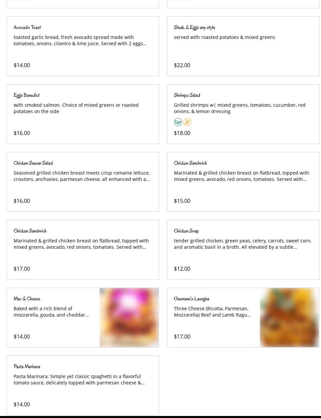Open Steak & Eggs any style item

(194, 27)
